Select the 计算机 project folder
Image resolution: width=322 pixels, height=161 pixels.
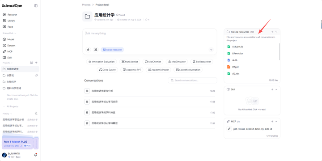(x=20, y=76)
